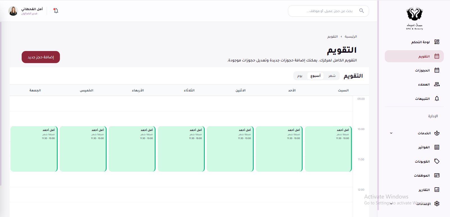Click the coupons (الكوبونات) tag icon
The image size is (450, 217).
[436, 161]
